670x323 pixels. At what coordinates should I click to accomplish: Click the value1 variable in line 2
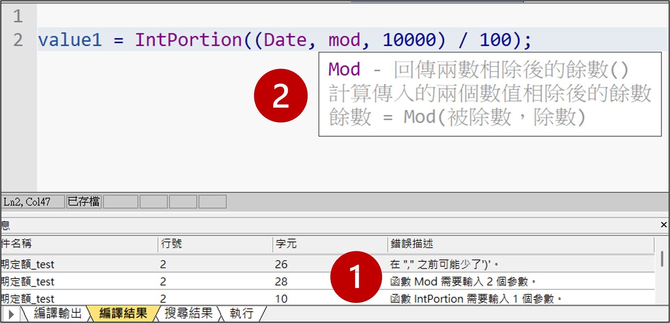click(x=70, y=40)
